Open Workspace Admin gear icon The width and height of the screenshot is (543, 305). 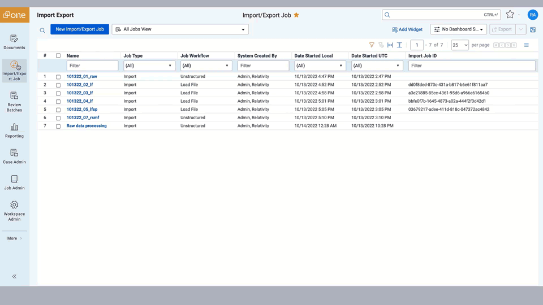[14, 210]
